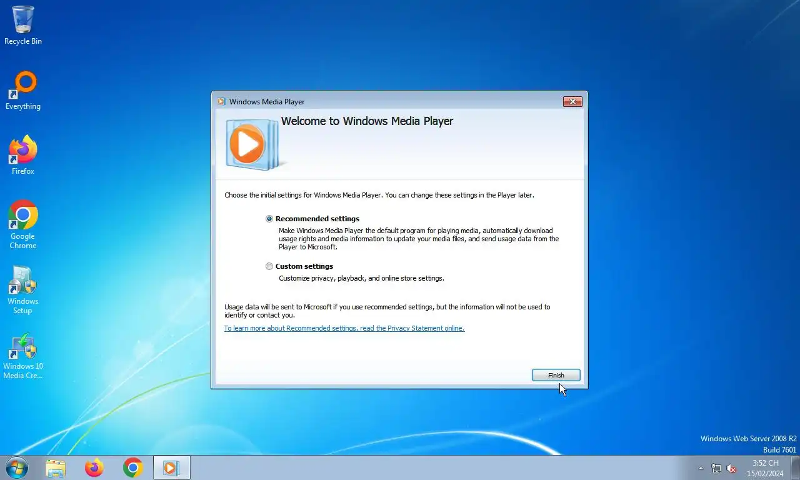The width and height of the screenshot is (800, 480).
Task: Open the Privacy Statement online link
Action: tap(344, 328)
